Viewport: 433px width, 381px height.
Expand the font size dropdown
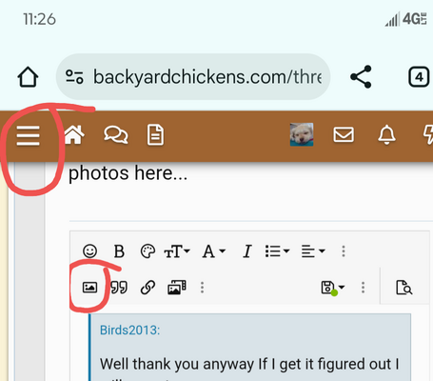point(177,251)
